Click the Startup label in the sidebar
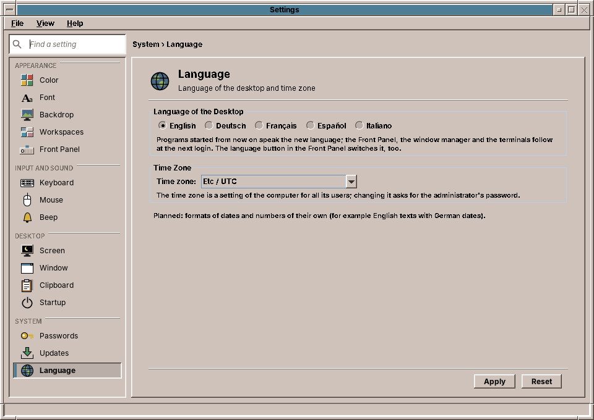The image size is (594, 420). (x=53, y=303)
